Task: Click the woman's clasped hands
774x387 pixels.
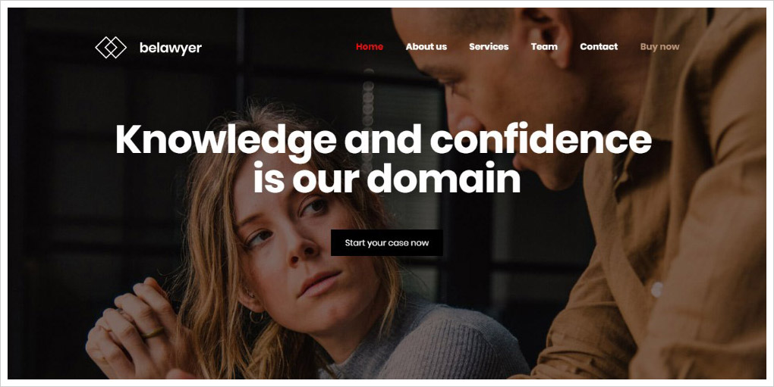Action: (x=134, y=327)
